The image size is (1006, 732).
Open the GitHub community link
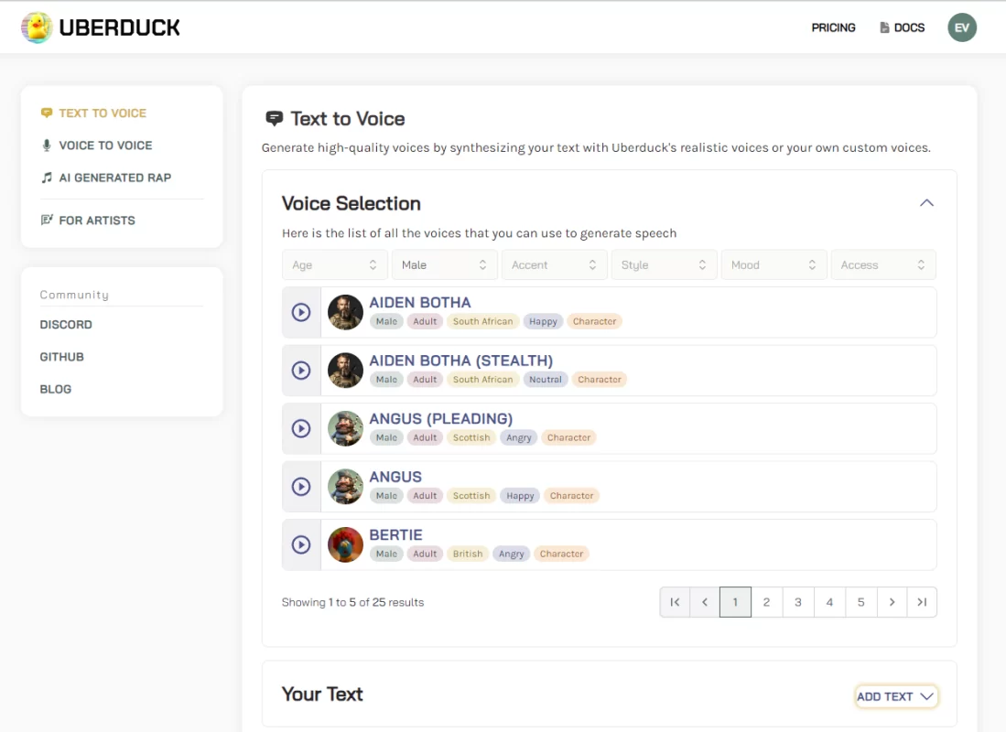point(61,357)
